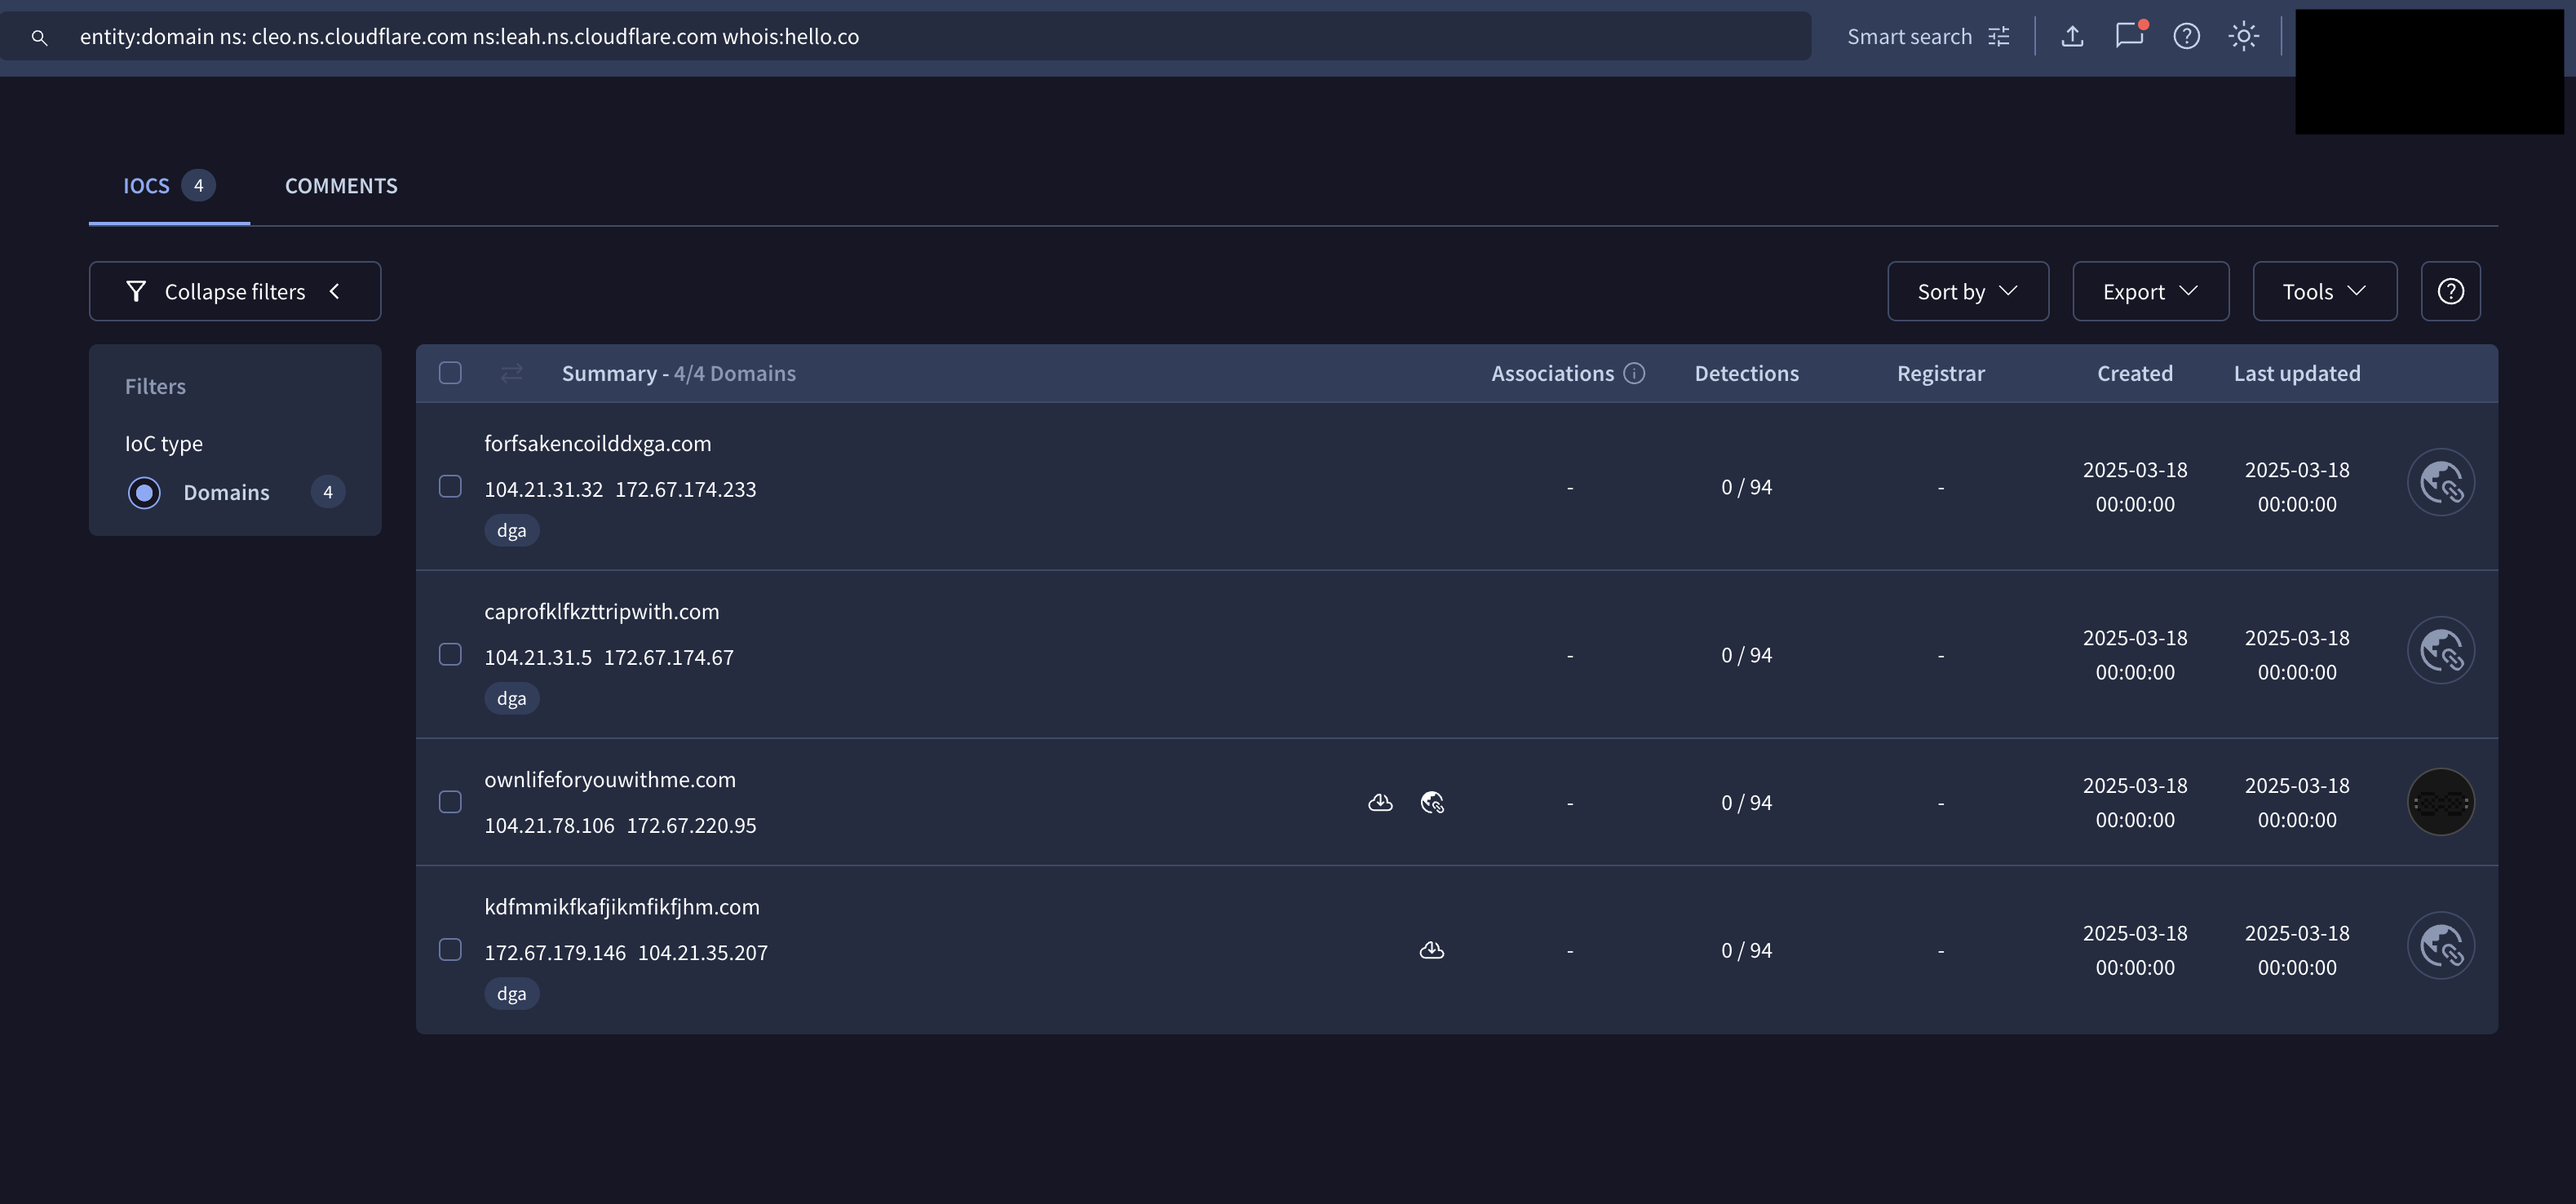Screen dimensions: 2576x1204
Task: Select the Domains radio button
Action: tap(144, 493)
